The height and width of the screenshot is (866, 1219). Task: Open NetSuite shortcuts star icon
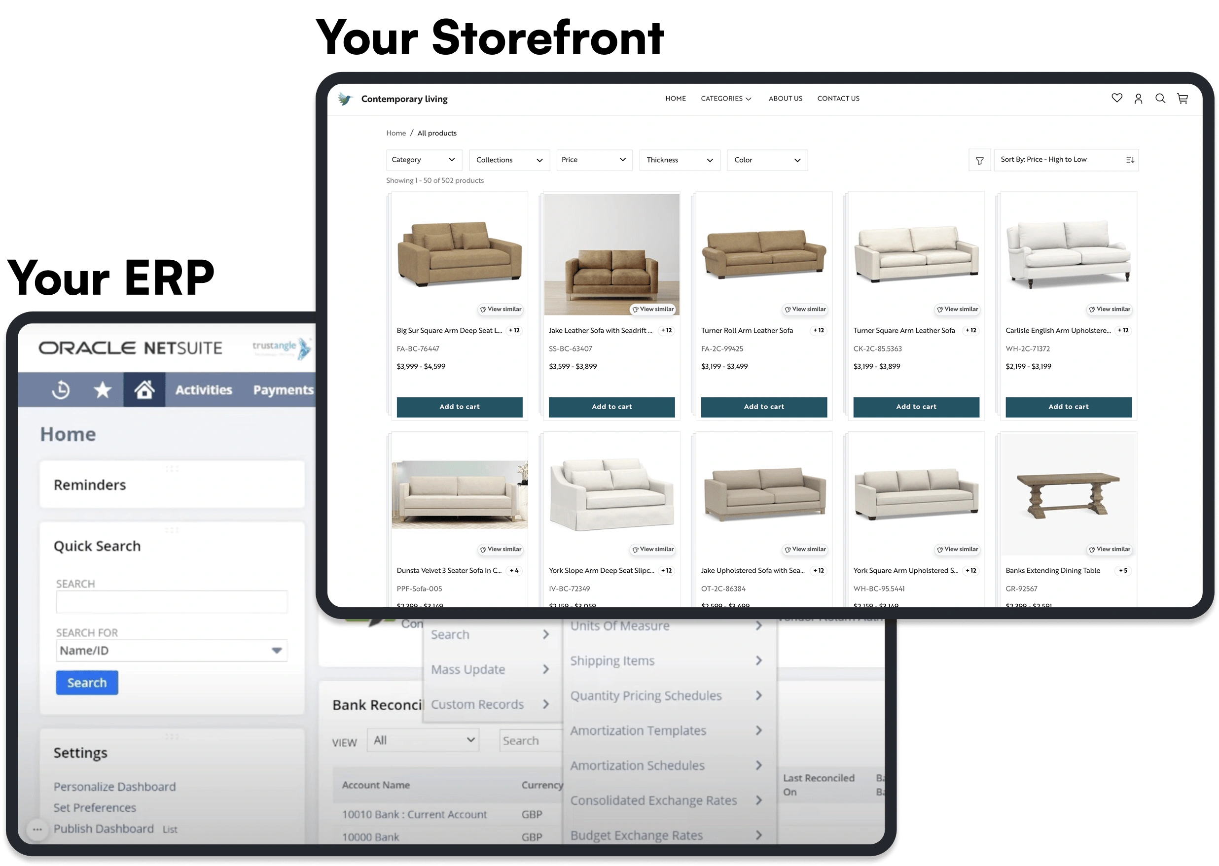pyautogui.click(x=103, y=390)
